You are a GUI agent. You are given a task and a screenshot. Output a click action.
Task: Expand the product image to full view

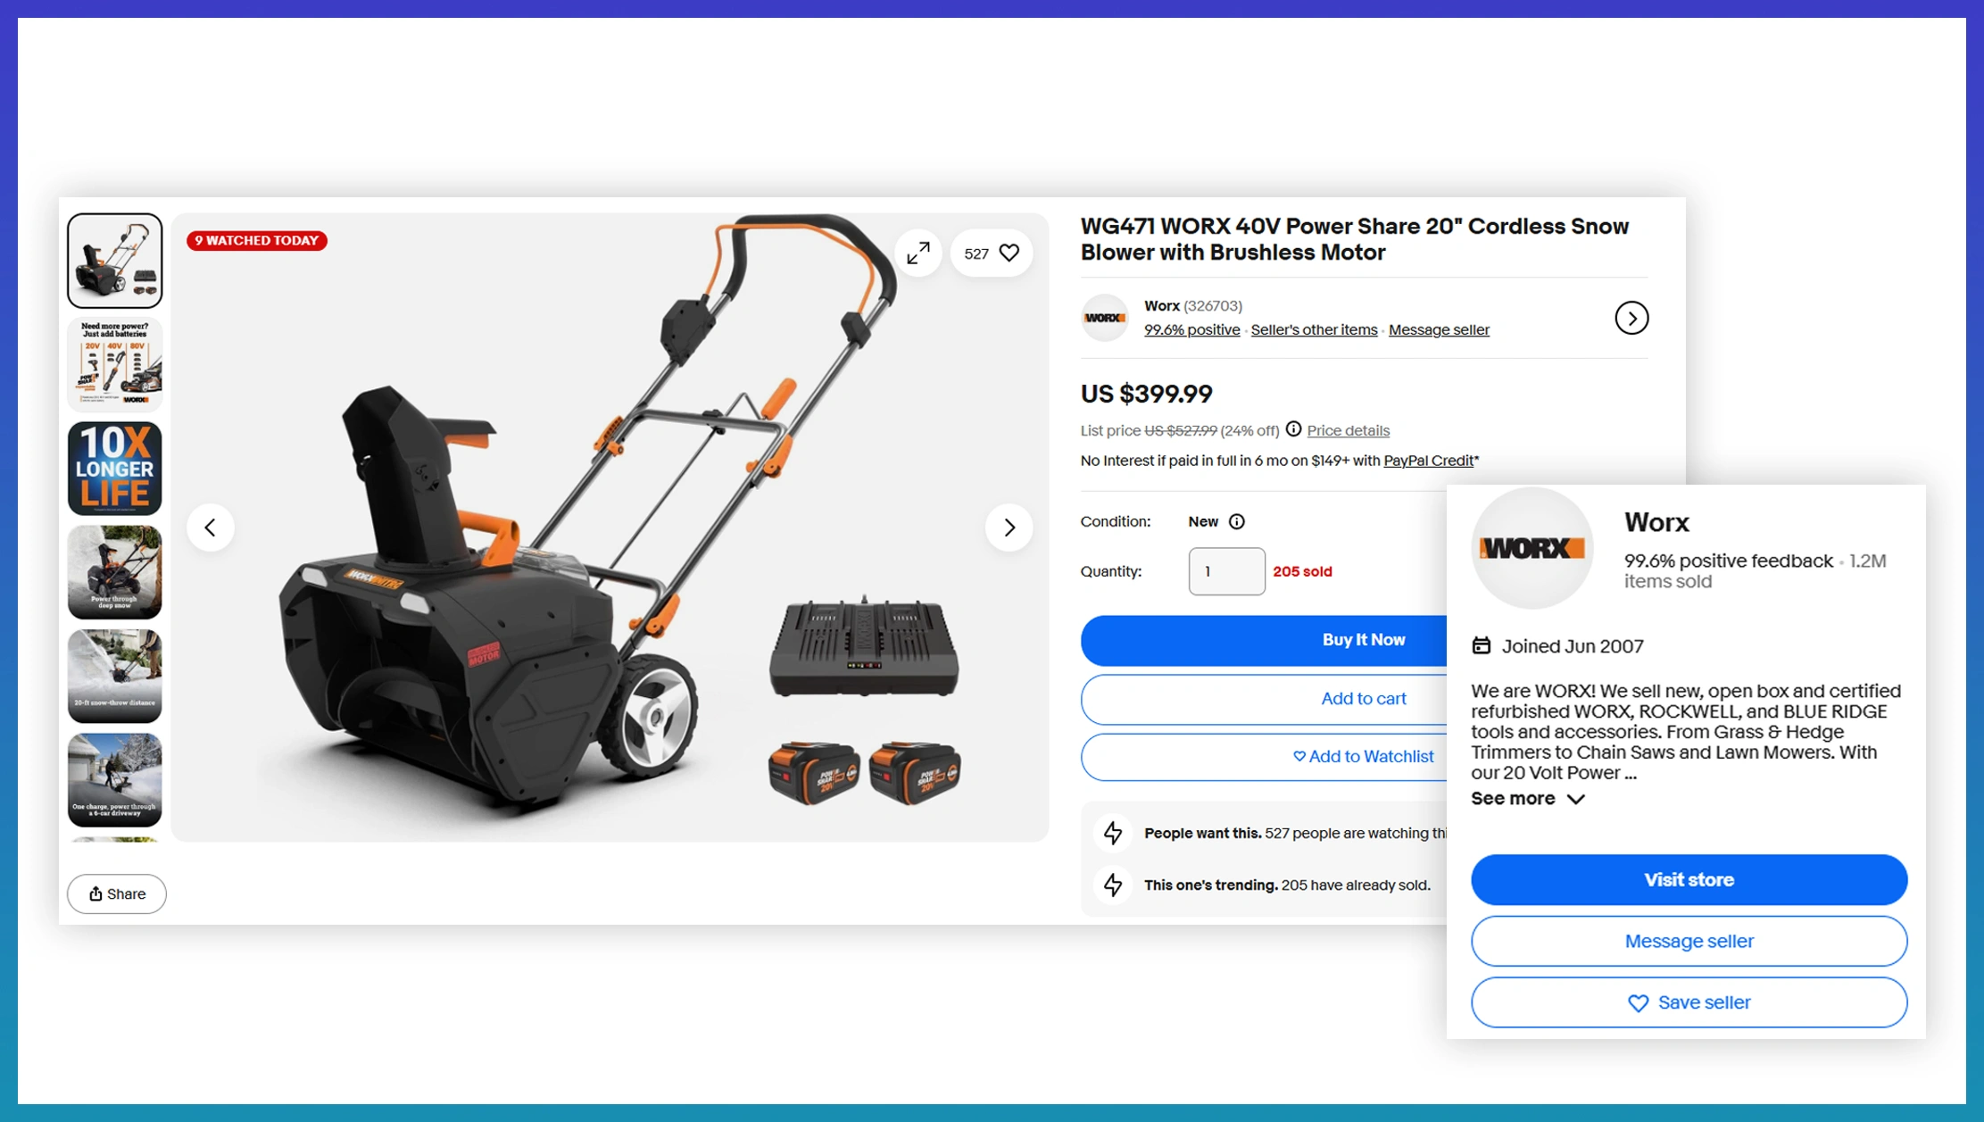pos(918,253)
